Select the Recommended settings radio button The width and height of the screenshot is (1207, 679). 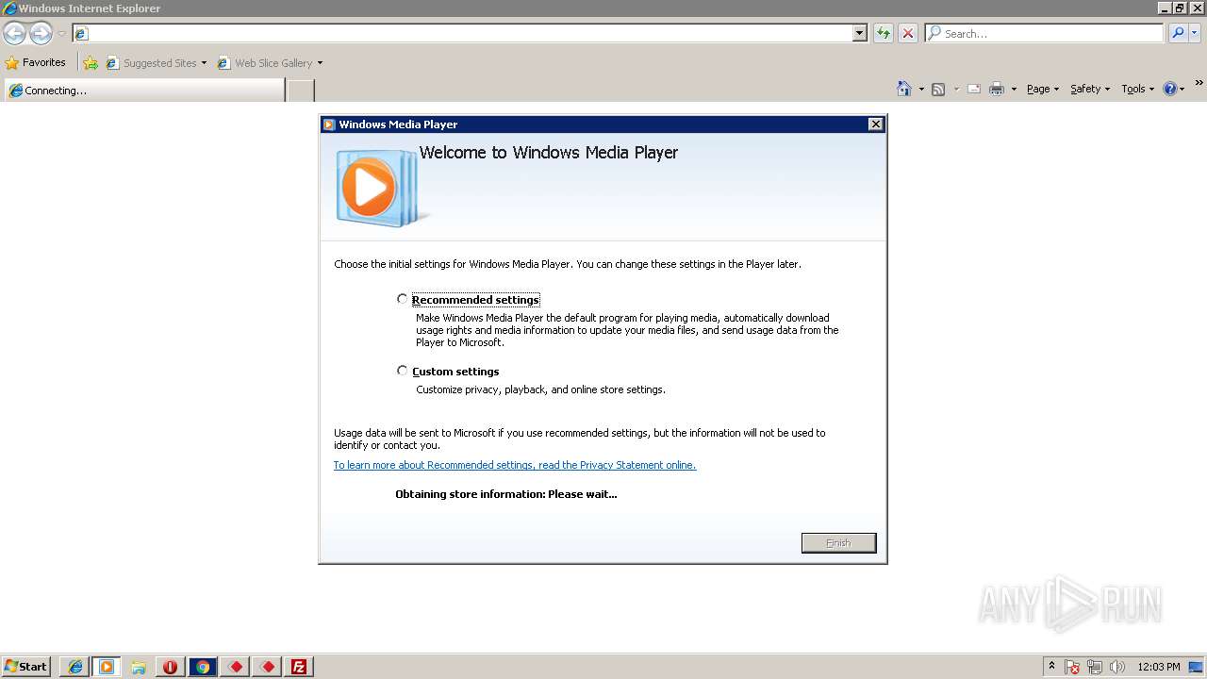coord(403,299)
